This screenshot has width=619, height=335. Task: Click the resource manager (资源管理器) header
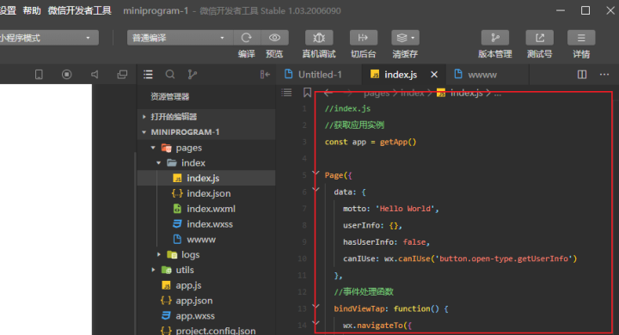tap(169, 97)
